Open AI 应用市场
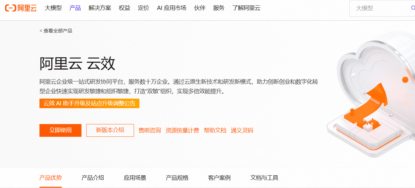This screenshot has height=188, width=415. tap(172, 8)
